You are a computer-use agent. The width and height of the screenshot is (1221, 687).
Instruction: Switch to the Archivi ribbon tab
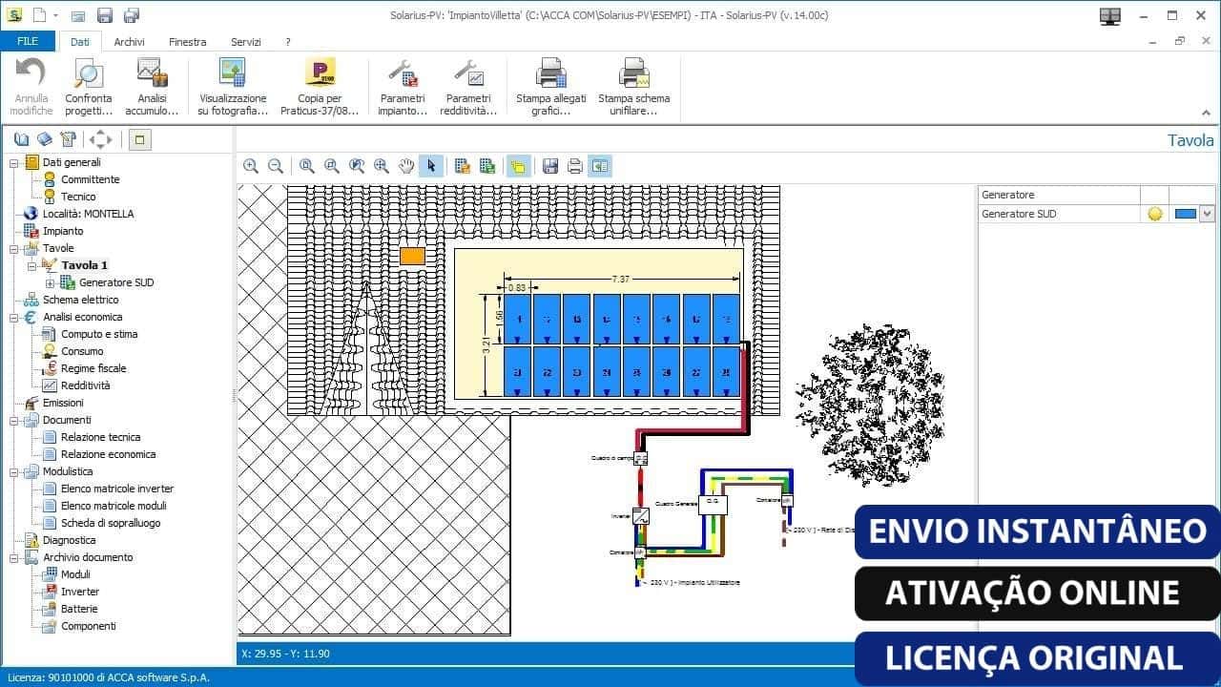click(130, 41)
